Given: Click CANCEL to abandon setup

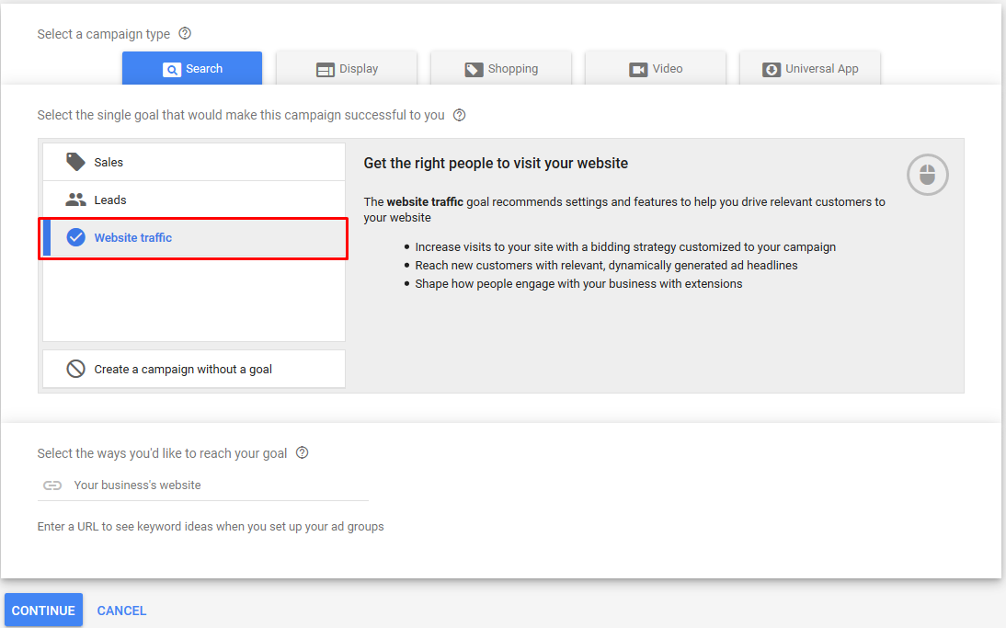Looking at the screenshot, I should pyautogui.click(x=121, y=610).
